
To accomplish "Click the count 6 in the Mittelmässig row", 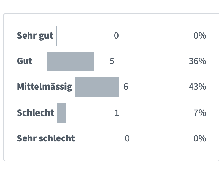I will point(126,87).
